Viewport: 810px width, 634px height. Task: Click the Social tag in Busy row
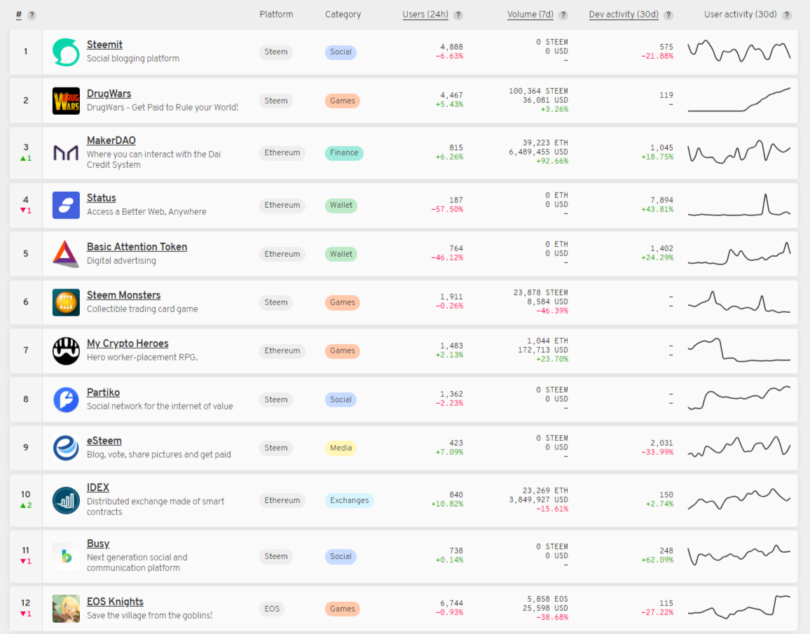pyautogui.click(x=341, y=556)
